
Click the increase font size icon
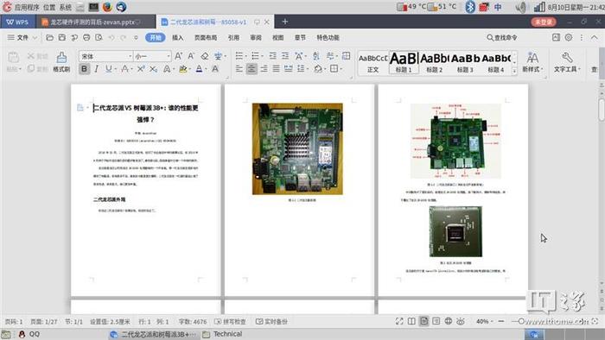(x=178, y=56)
